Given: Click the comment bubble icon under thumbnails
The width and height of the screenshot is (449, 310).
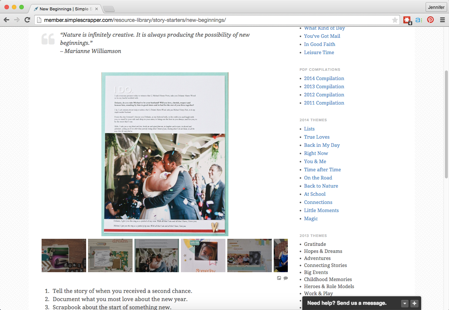Looking at the screenshot, I should [x=286, y=278].
